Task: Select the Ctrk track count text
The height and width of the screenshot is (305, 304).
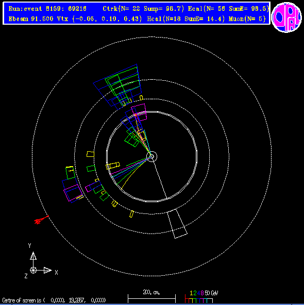Action: coord(143,9)
